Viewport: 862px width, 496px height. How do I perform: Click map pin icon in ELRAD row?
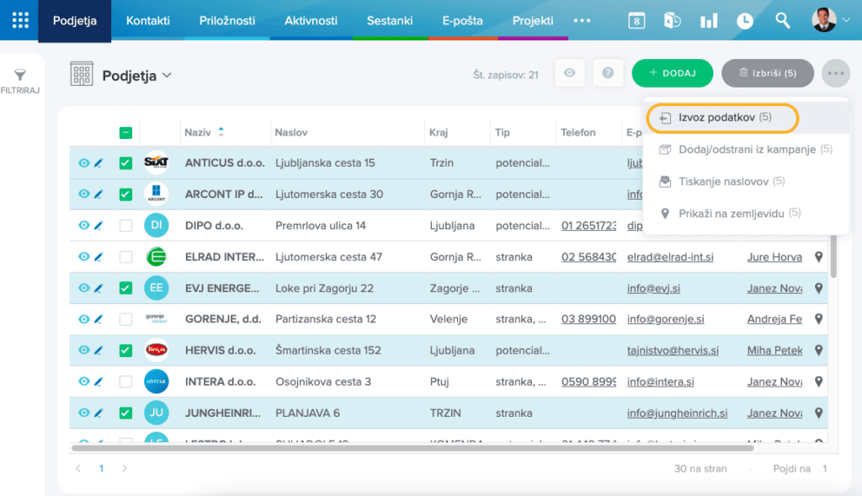818,257
